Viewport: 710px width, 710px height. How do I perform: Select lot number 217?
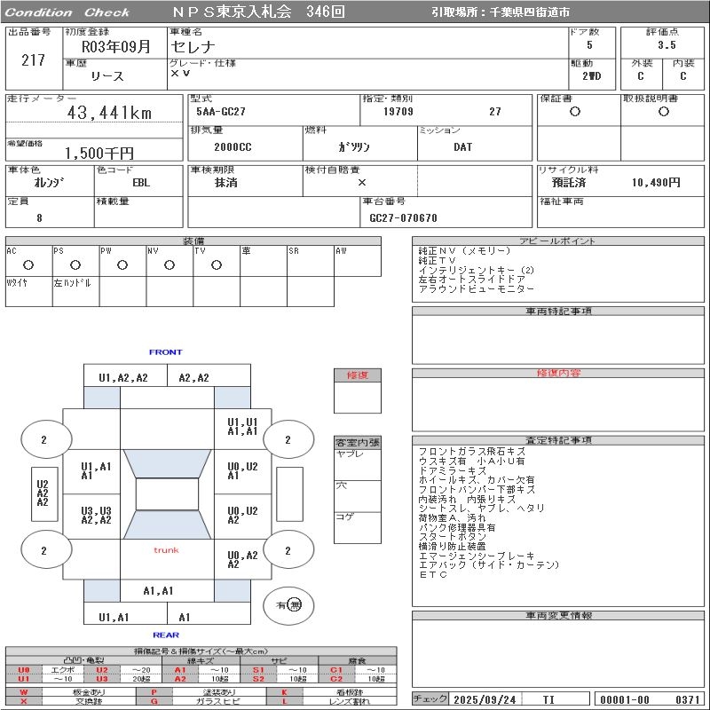33,60
